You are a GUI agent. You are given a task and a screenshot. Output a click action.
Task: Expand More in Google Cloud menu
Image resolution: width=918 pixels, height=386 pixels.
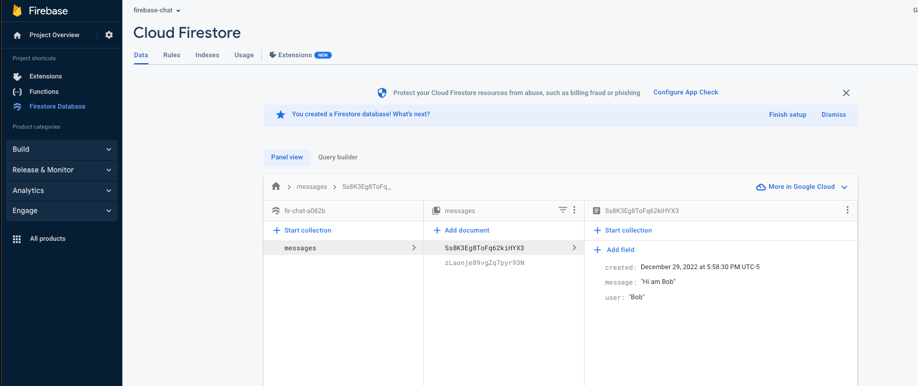pyautogui.click(x=844, y=187)
